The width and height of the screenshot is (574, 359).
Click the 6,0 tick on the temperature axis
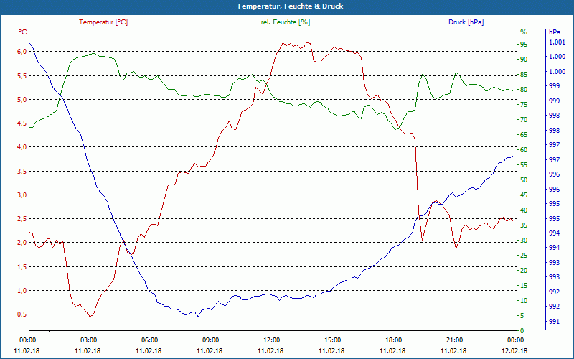coord(22,52)
